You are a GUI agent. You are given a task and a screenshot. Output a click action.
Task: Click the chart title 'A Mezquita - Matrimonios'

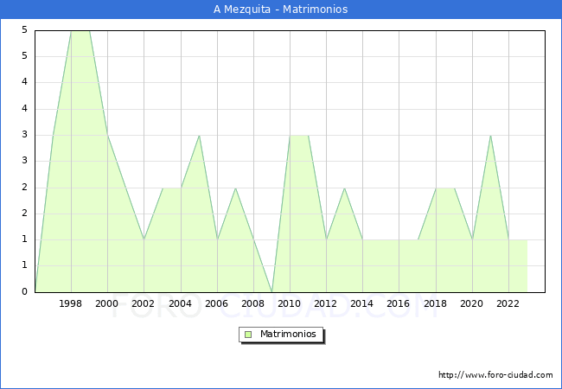(x=280, y=10)
